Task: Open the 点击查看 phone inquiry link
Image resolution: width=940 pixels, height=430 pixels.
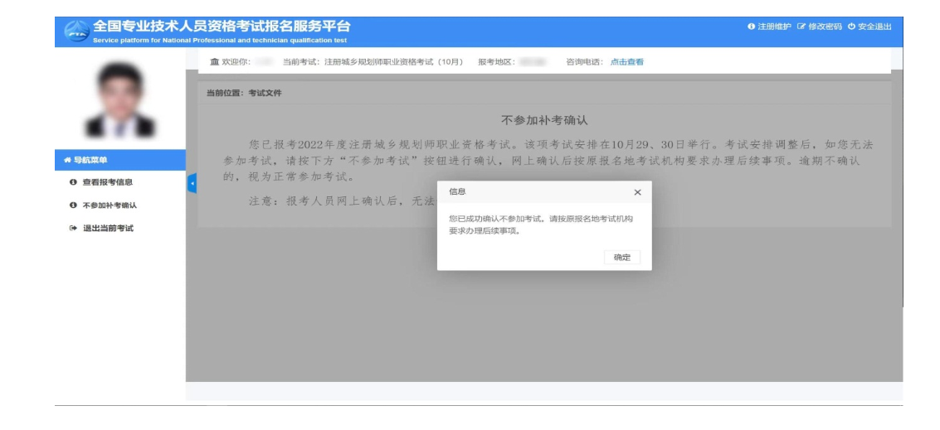Action: [626, 61]
